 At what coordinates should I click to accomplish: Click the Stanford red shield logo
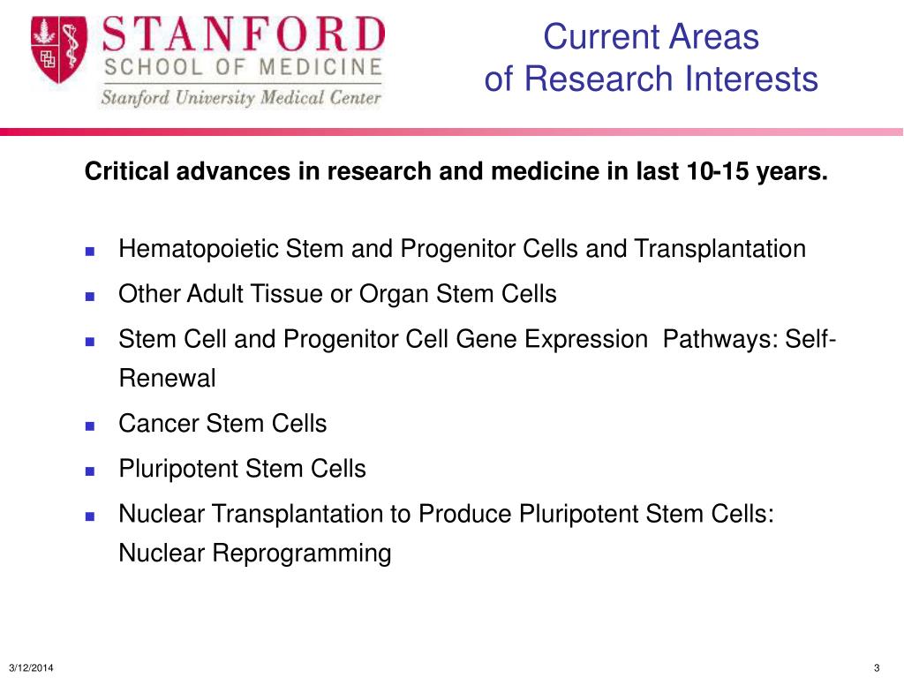59,49
